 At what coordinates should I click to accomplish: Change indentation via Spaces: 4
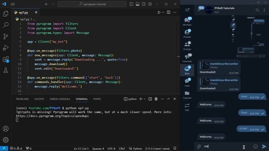(98, 148)
